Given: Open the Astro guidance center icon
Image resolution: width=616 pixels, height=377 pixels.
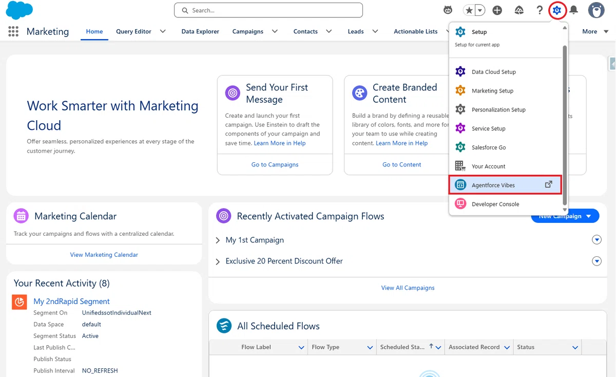Looking at the screenshot, I should click(448, 10).
